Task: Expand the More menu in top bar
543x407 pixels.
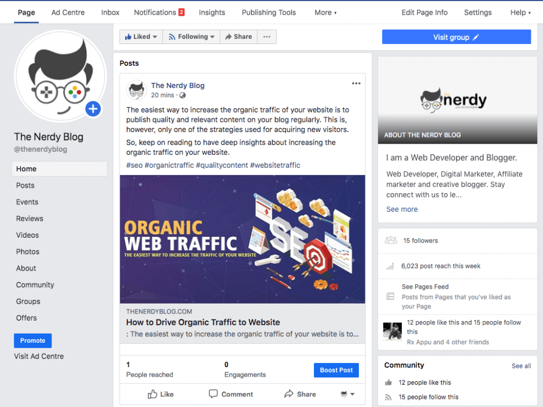Action: (x=326, y=13)
